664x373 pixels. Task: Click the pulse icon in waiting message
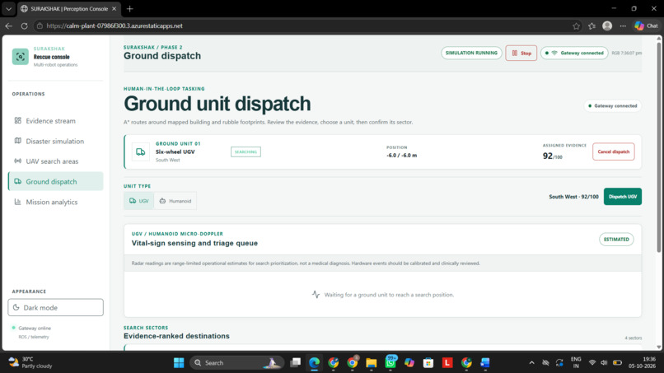[x=316, y=294]
